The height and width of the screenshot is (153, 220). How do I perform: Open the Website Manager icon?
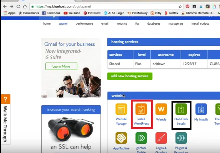(x=121, y=109)
